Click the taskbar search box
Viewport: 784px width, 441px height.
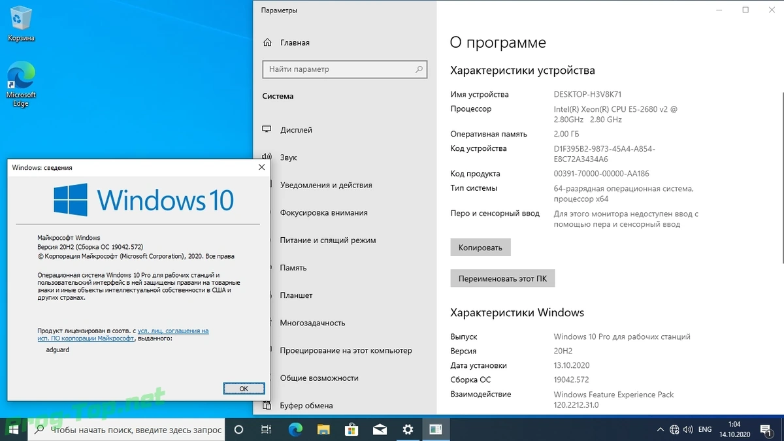pyautogui.click(x=127, y=429)
